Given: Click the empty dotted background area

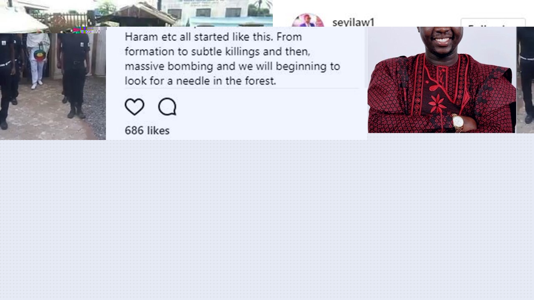Looking at the screenshot, I should coord(267,220).
